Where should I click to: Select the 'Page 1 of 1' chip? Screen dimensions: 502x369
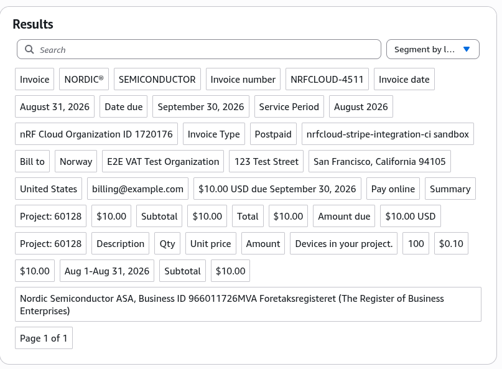[44, 338]
